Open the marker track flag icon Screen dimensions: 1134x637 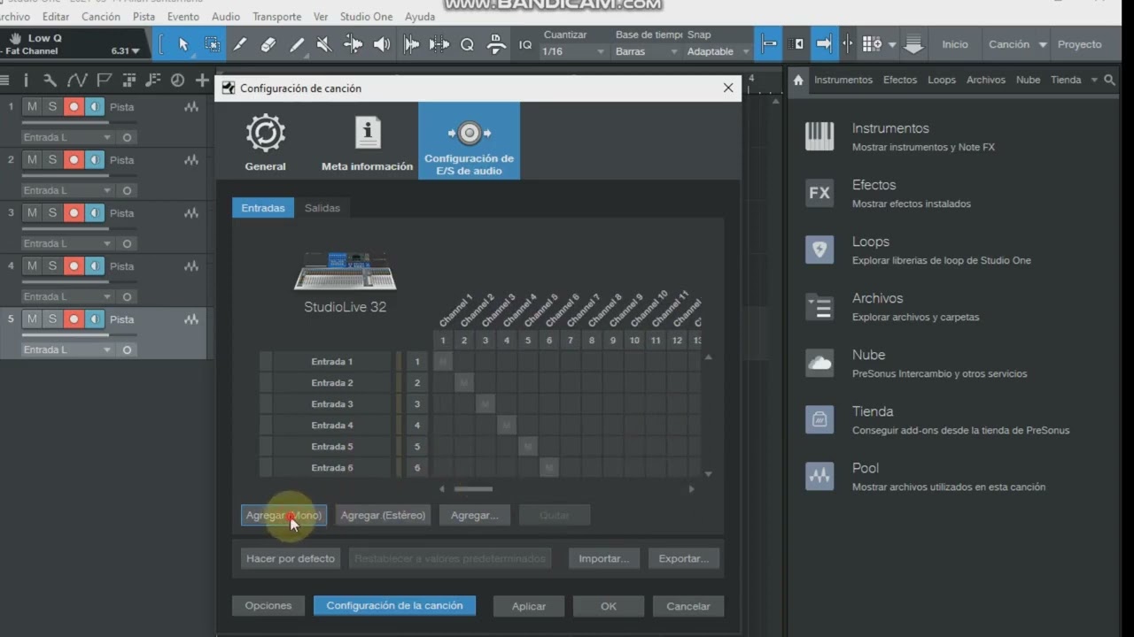tap(104, 81)
